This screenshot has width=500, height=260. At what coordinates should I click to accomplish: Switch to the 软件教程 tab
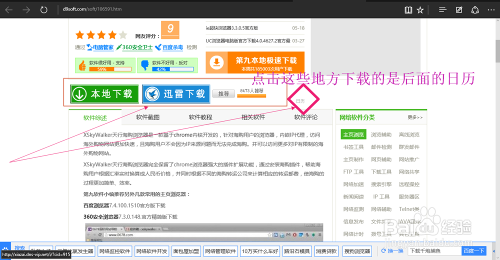[200, 117]
